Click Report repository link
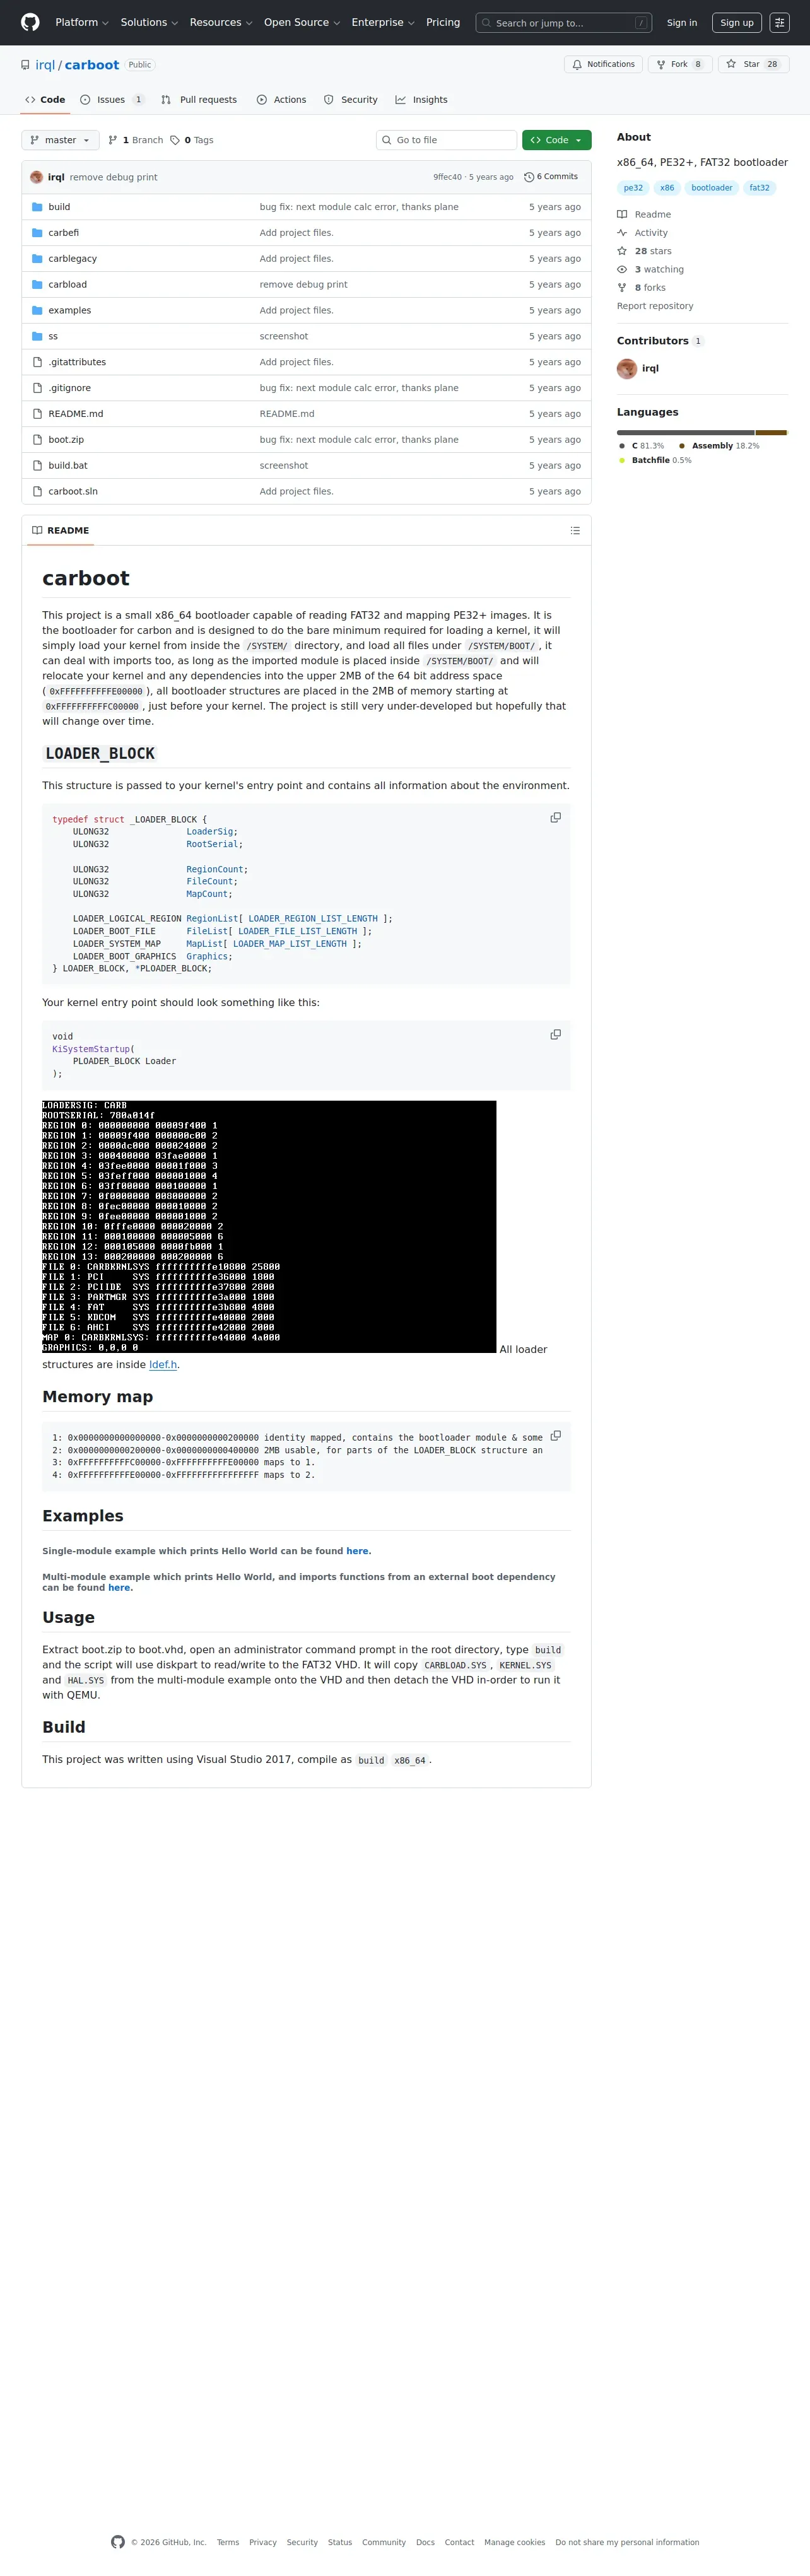This screenshot has height=2576, width=810. (x=655, y=306)
